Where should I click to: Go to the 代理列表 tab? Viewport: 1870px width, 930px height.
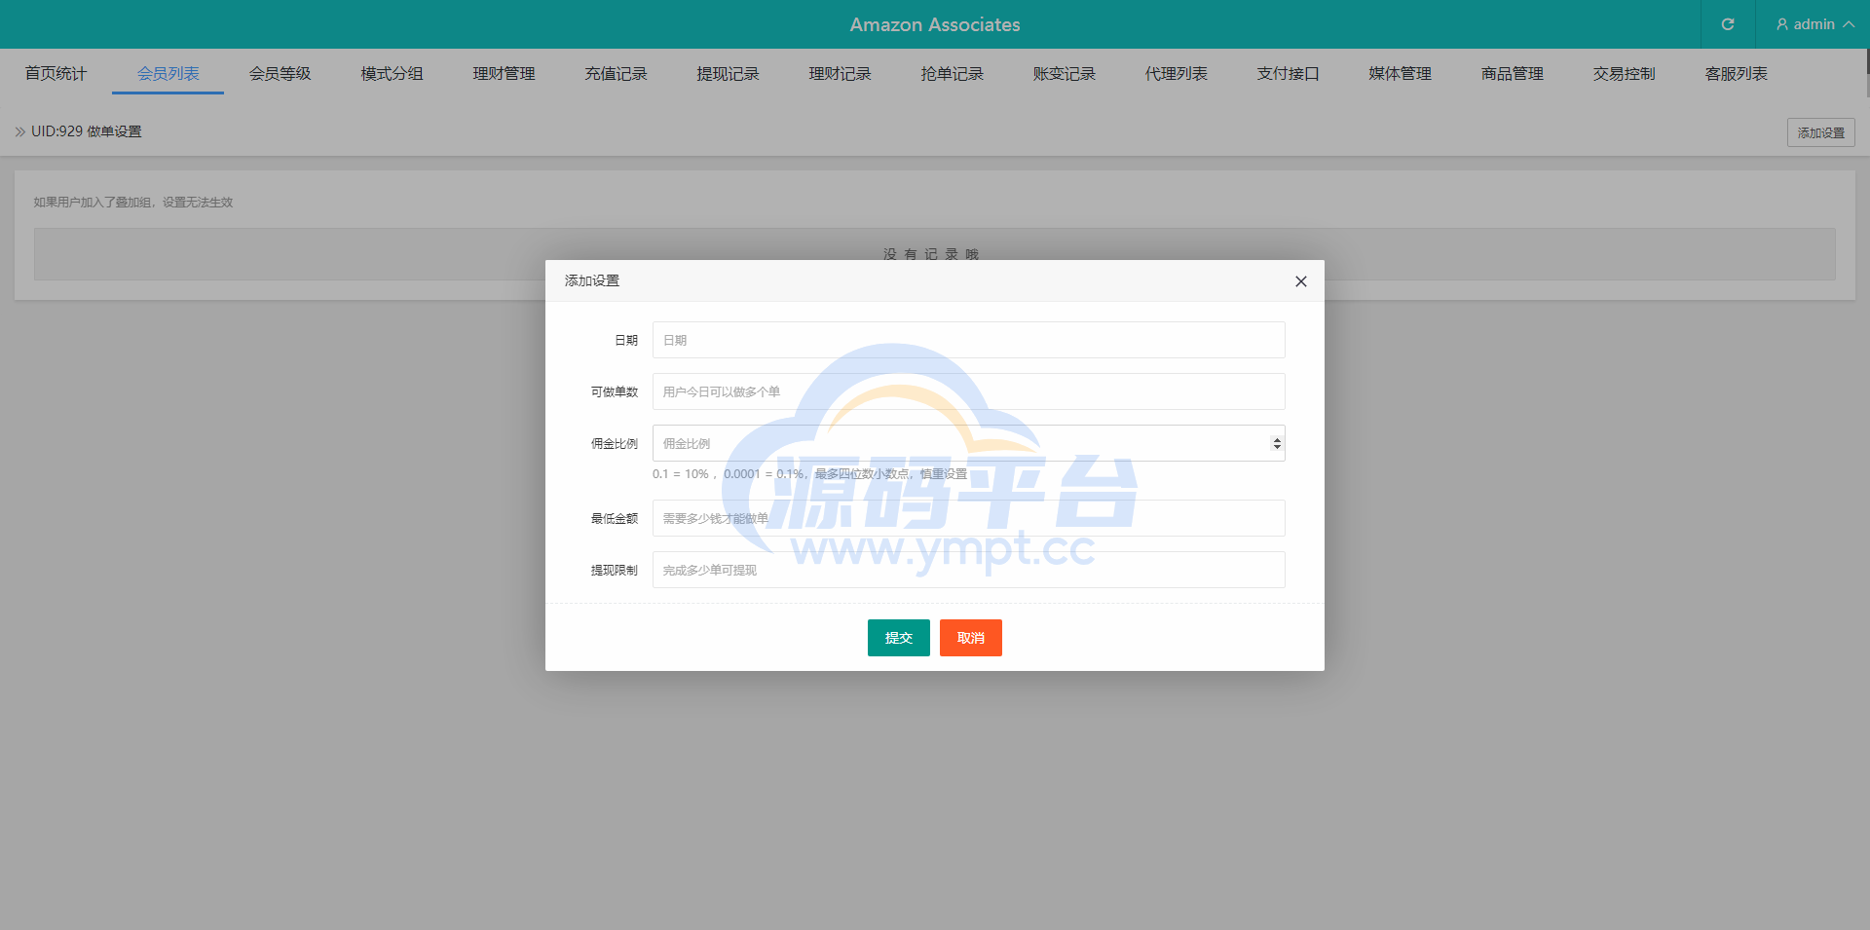pos(1176,73)
